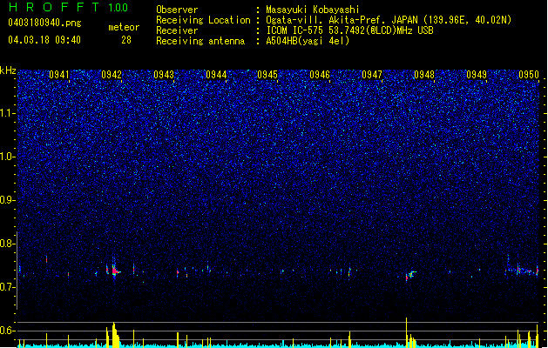Click the meteor count value 28

click(x=126, y=40)
